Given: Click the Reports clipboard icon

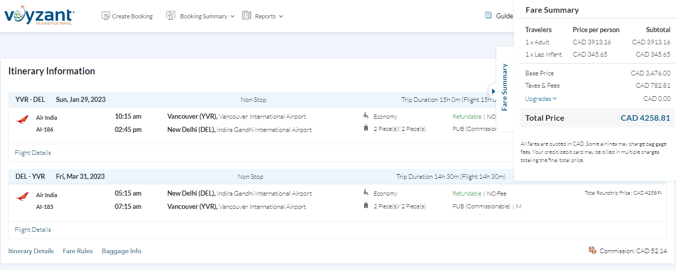Looking at the screenshot, I should click(247, 16).
